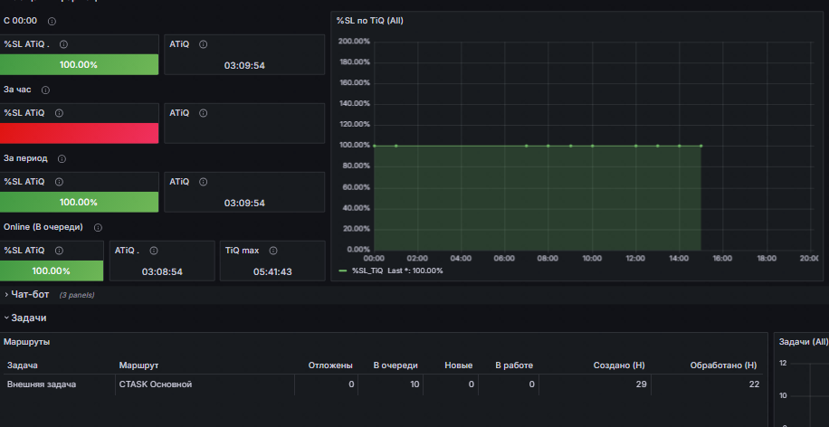Click the value 29 in Создано (Н) column
This screenshot has width=829, height=427.
coord(642,384)
